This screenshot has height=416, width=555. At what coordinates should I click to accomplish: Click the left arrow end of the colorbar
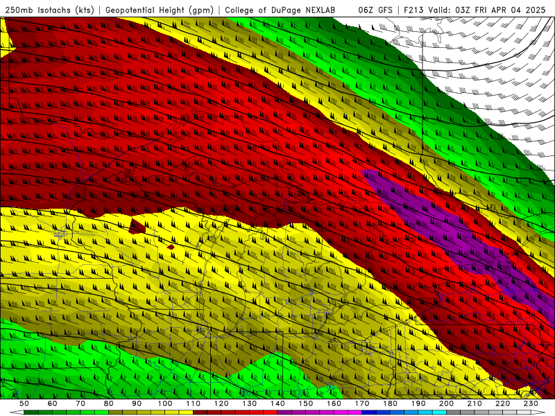click(x=17, y=412)
